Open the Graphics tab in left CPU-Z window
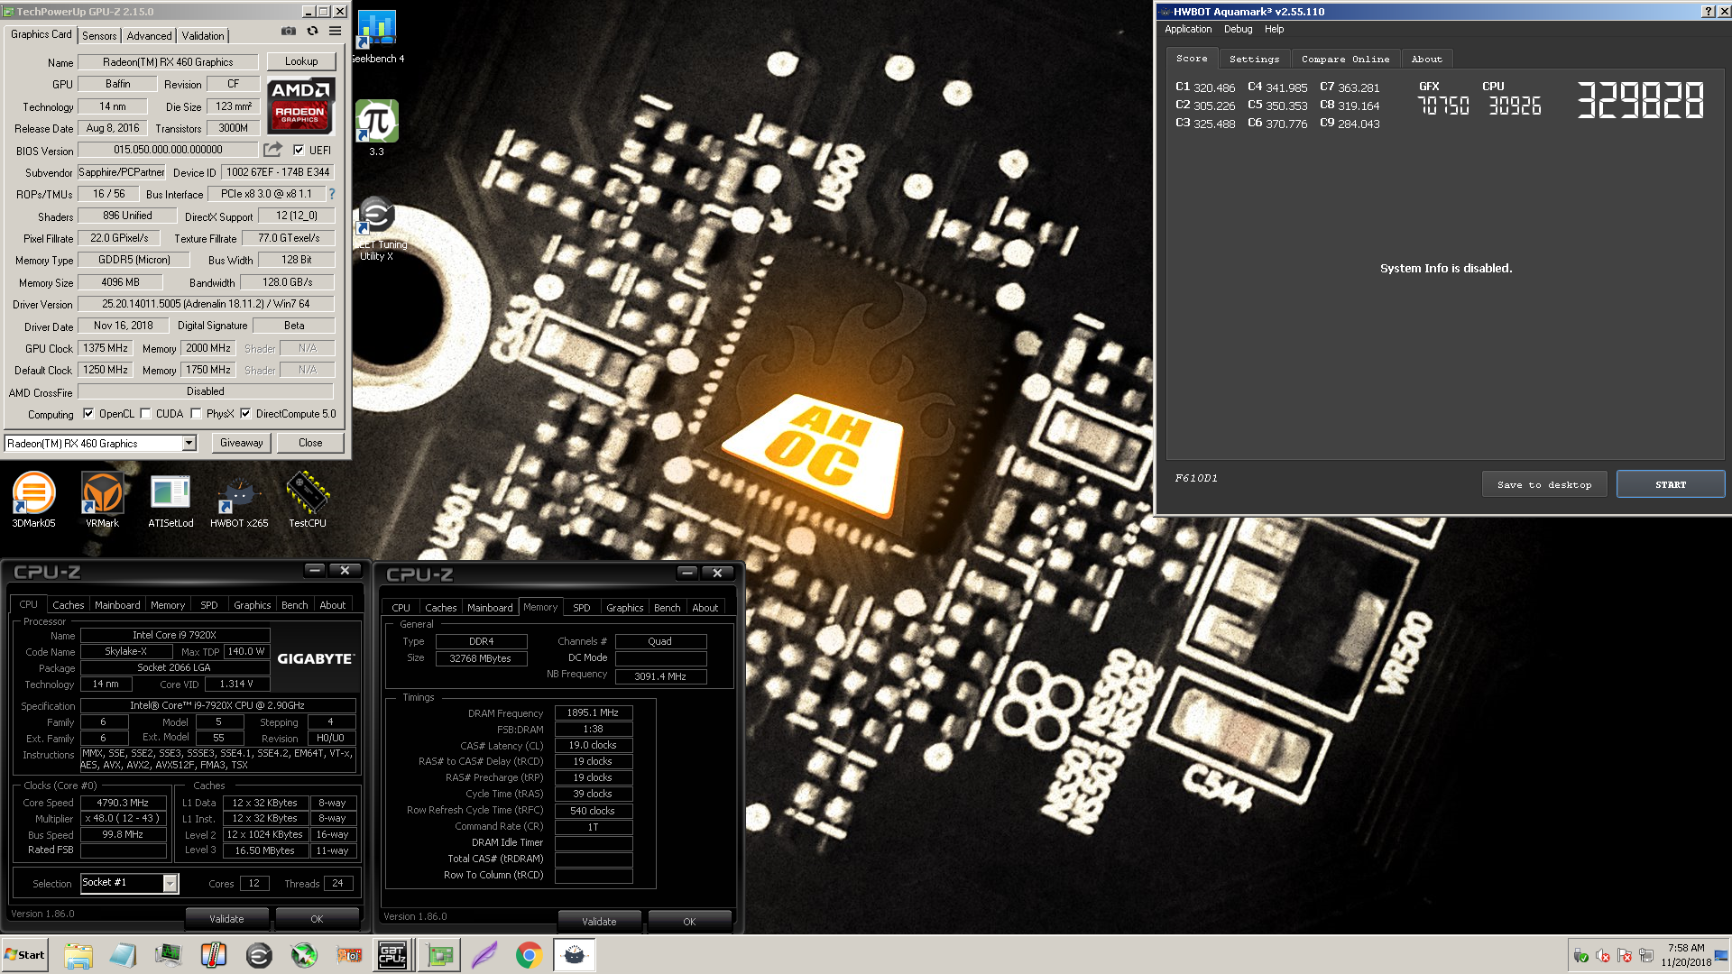 coord(252,605)
